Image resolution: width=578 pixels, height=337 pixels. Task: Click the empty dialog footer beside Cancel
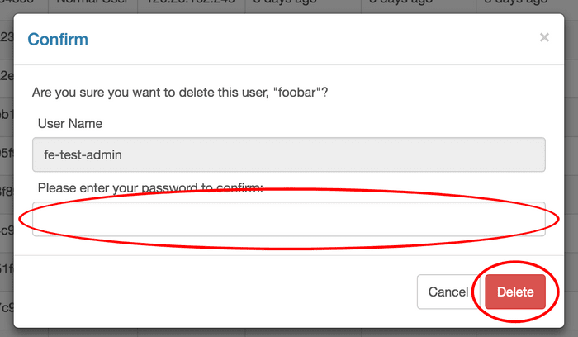point(214,292)
